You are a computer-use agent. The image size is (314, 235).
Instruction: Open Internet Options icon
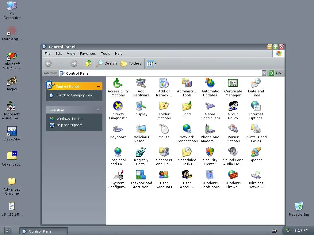click(256, 110)
